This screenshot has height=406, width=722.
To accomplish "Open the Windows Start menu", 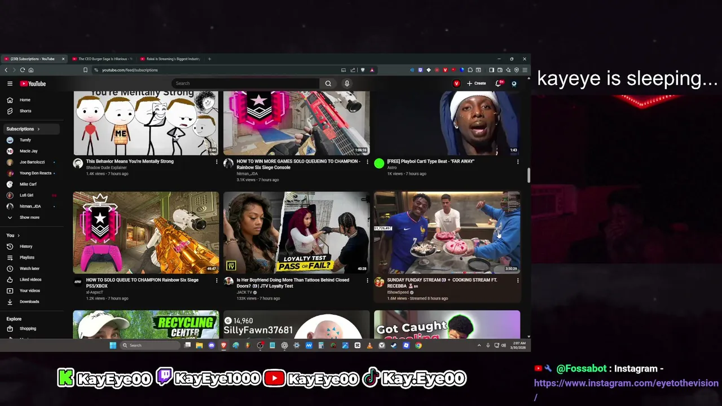I will 113,345.
